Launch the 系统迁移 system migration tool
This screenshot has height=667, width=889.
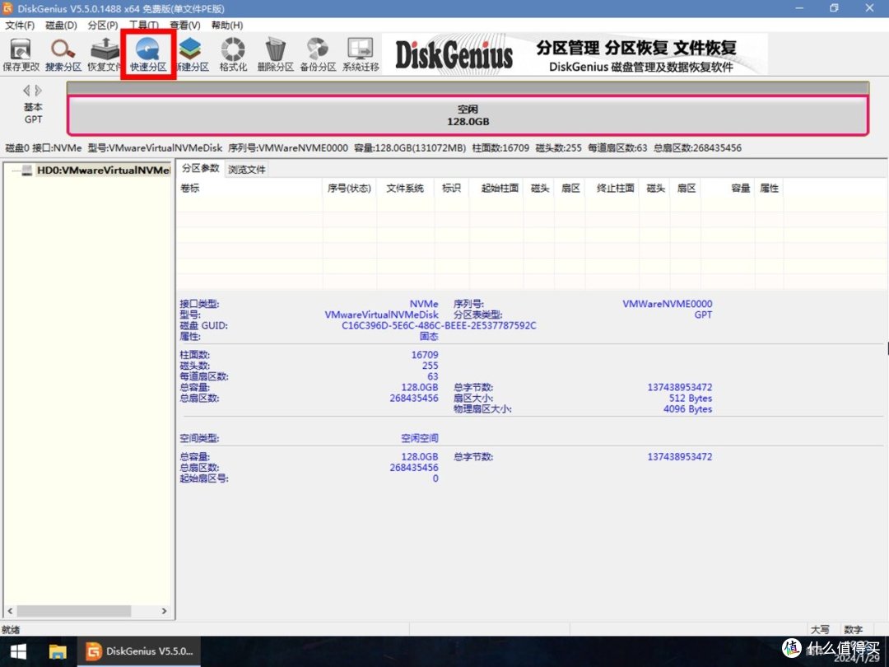coord(361,54)
